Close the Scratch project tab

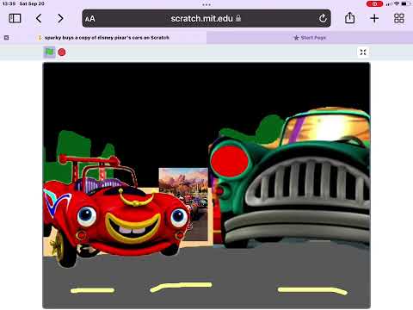(6, 38)
